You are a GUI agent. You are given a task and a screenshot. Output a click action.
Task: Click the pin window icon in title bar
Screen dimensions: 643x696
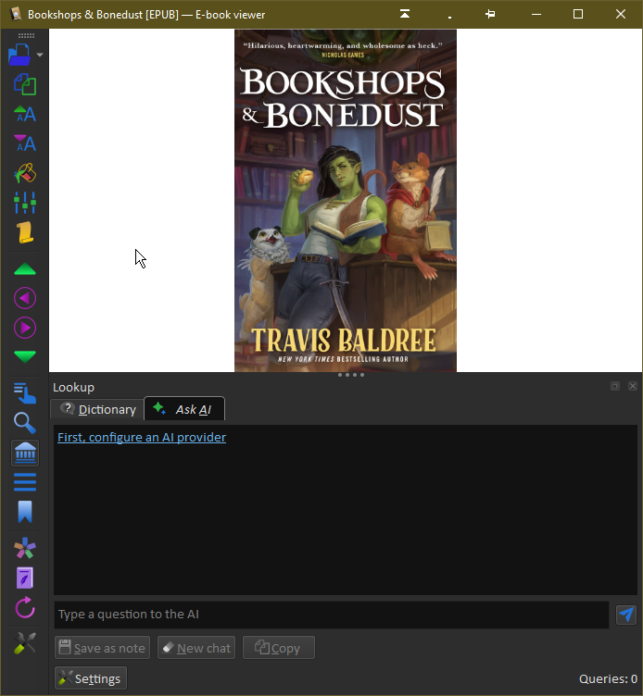(490, 14)
